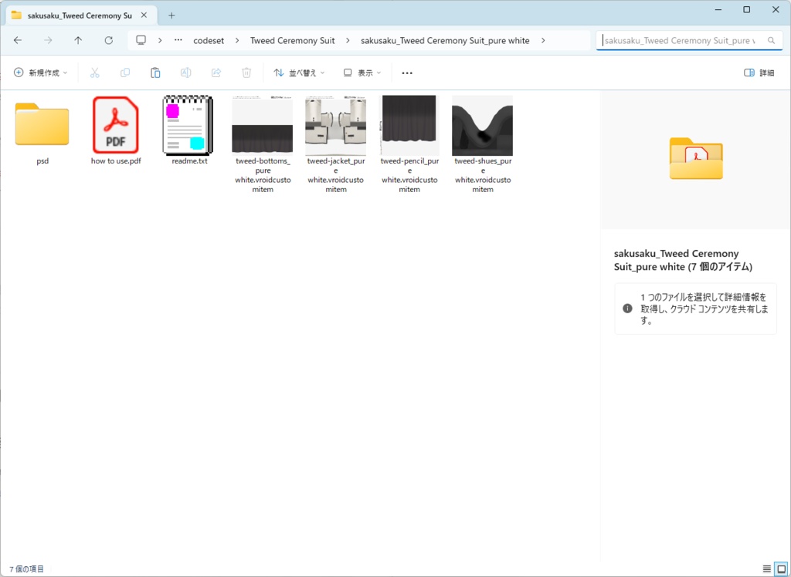Click the "psd" folder name label
Screen dimensions: 791x577
coord(42,161)
